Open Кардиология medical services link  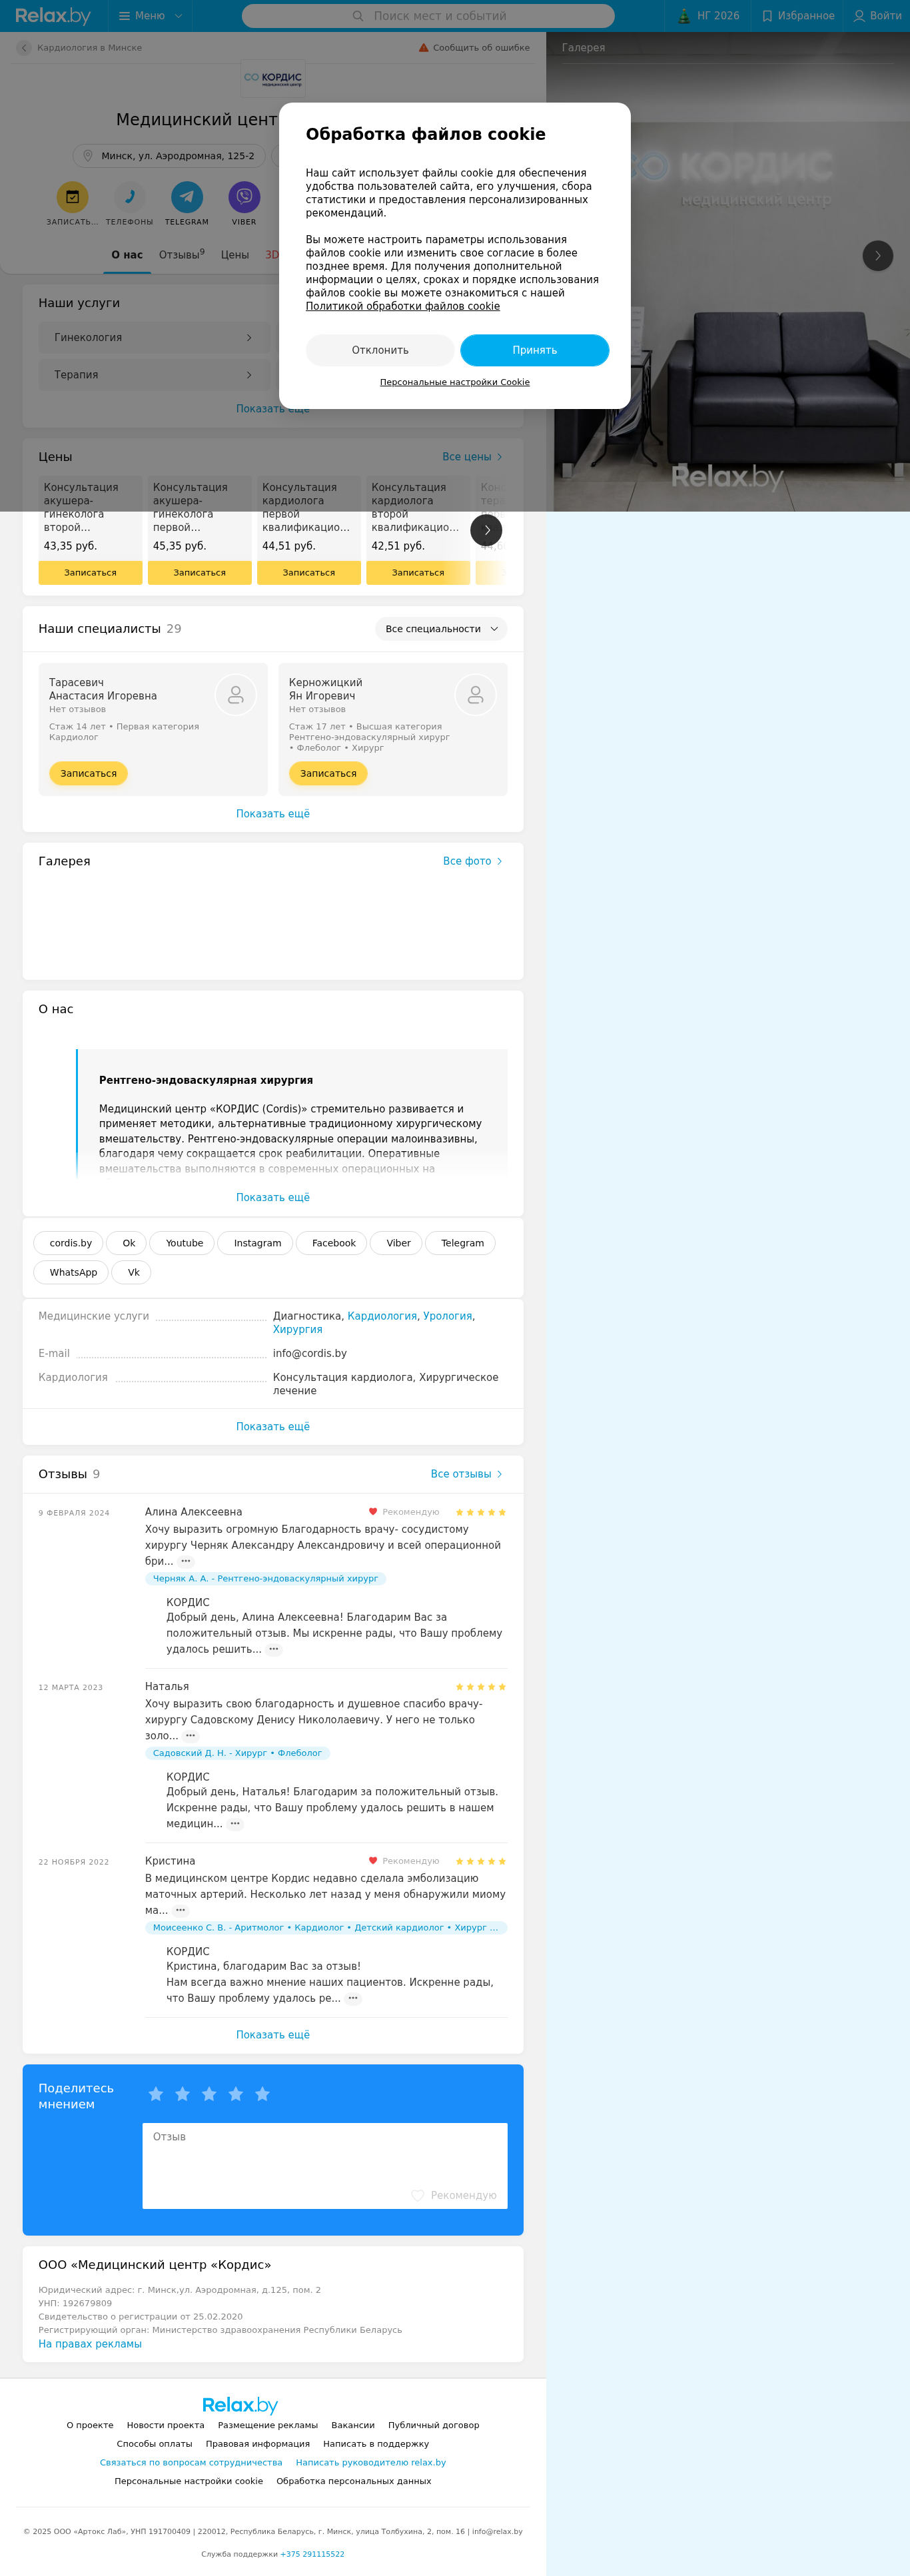point(382,1316)
